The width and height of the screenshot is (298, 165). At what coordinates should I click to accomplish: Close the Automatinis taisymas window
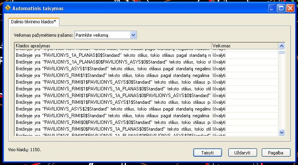(290, 8)
